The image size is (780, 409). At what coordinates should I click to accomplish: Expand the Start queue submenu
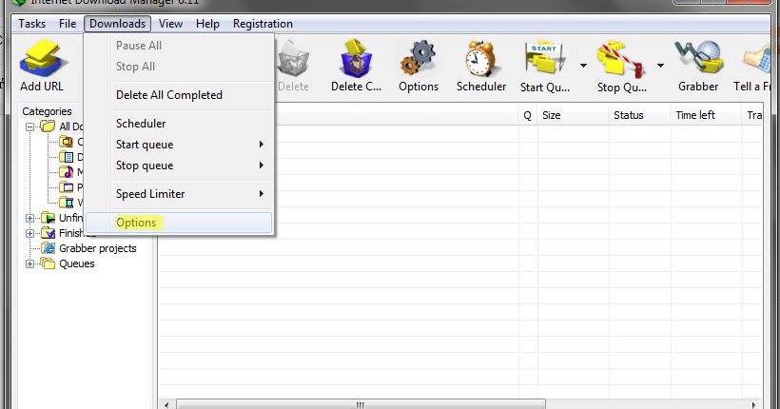[179, 145]
